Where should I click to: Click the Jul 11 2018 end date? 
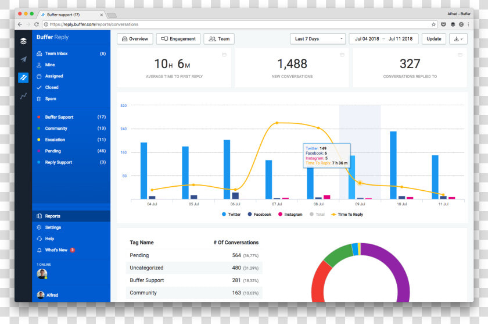pyautogui.click(x=400, y=39)
